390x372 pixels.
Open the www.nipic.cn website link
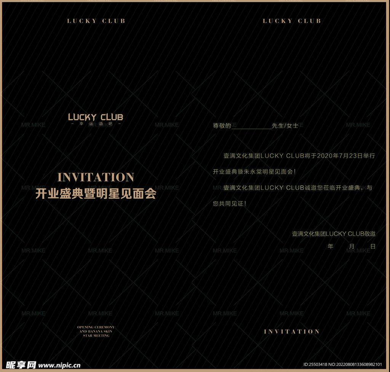click(59, 365)
